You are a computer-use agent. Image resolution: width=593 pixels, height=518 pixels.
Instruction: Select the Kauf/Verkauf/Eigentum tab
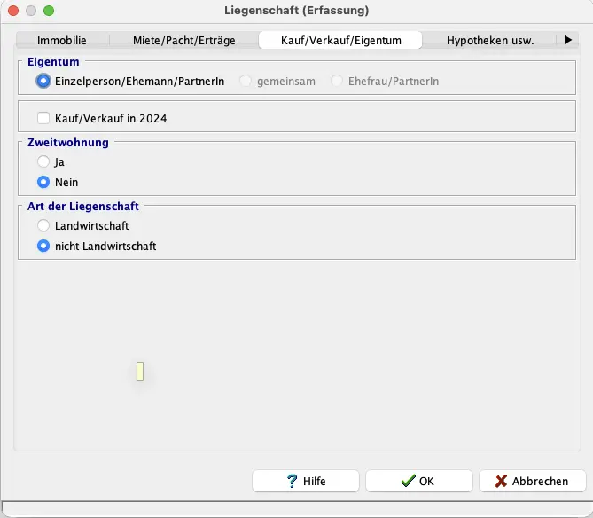[x=340, y=41]
